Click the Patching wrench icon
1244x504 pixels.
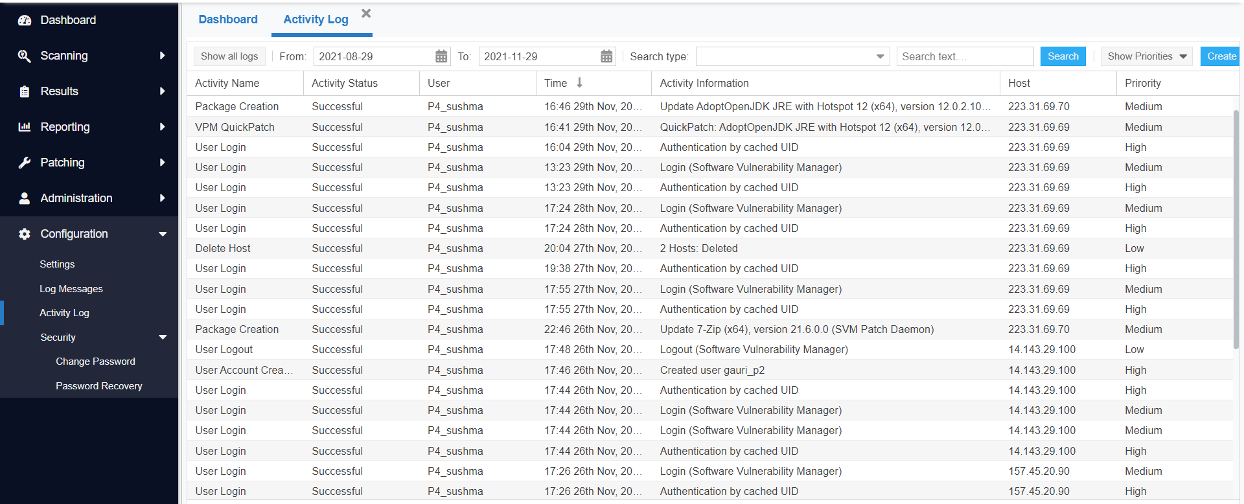point(25,163)
